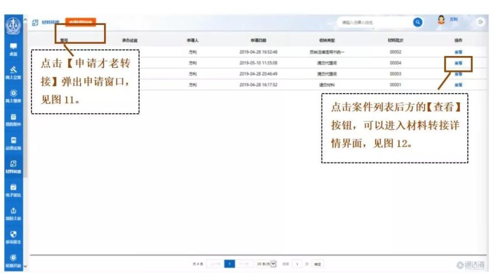Click 查看 for batch 00001
Image resolution: width=491 pixels, height=273 pixels.
tap(458, 85)
